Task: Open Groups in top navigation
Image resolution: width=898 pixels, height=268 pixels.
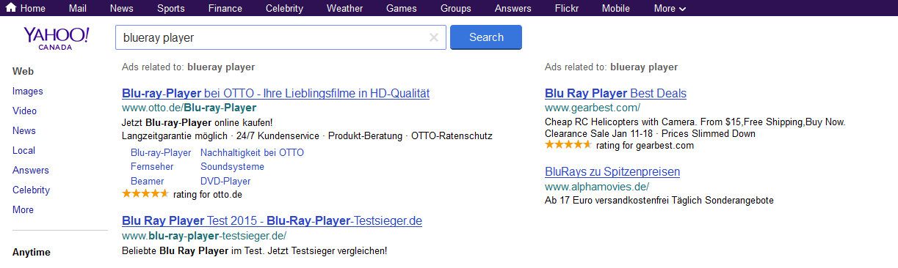Action: pyautogui.click(x=456, y=9)
